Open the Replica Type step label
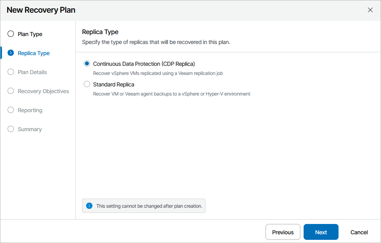The width and height of the screenshot is (381, 243). pos(34,53)
